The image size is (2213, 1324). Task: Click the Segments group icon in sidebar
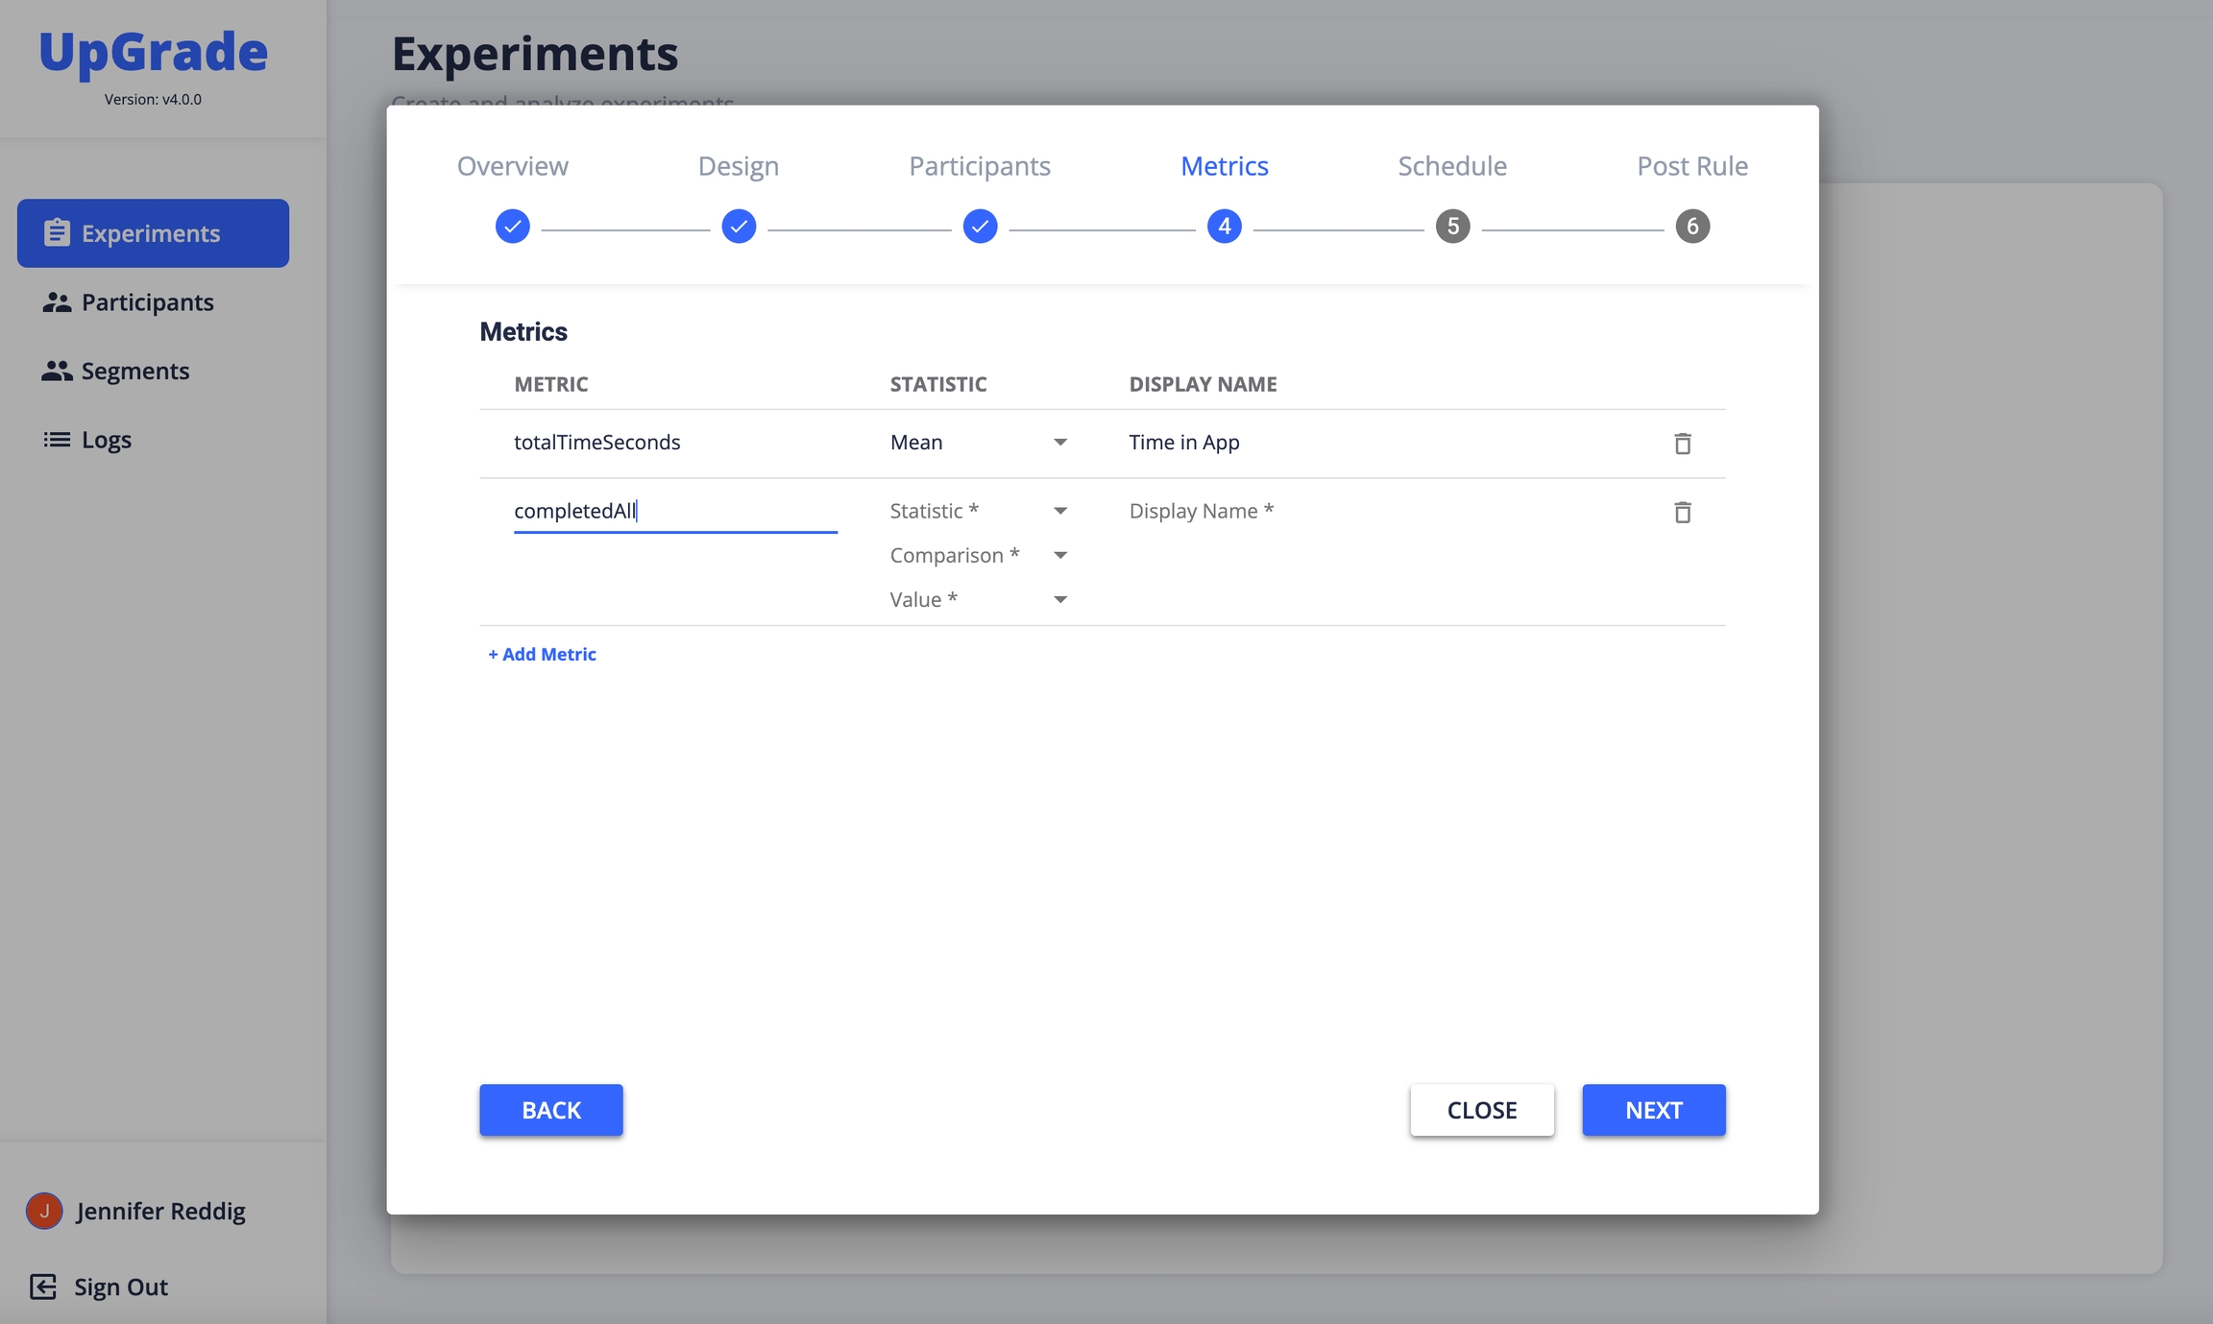pyautogui.click(x=57, y=371)
